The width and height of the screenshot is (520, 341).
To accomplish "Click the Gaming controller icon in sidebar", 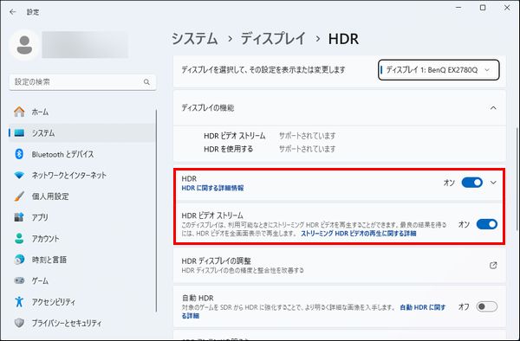I will click(19, 280).
